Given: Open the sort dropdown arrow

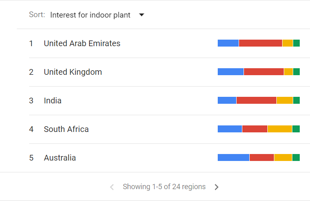Looking at the screenshot, I should [x=141, y=15].
